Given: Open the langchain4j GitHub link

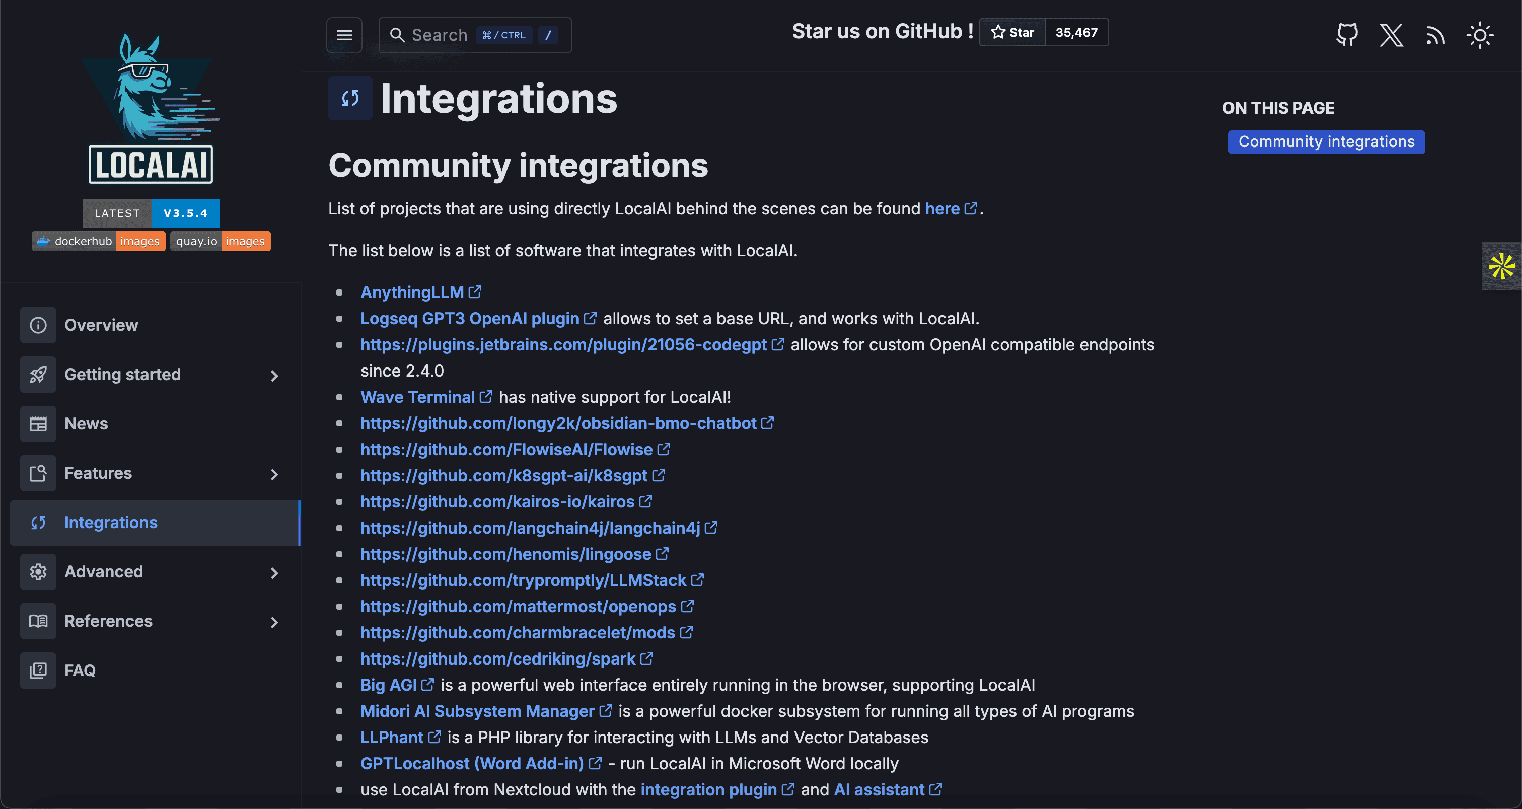Looking at the screenshot, I should (530, 528).
